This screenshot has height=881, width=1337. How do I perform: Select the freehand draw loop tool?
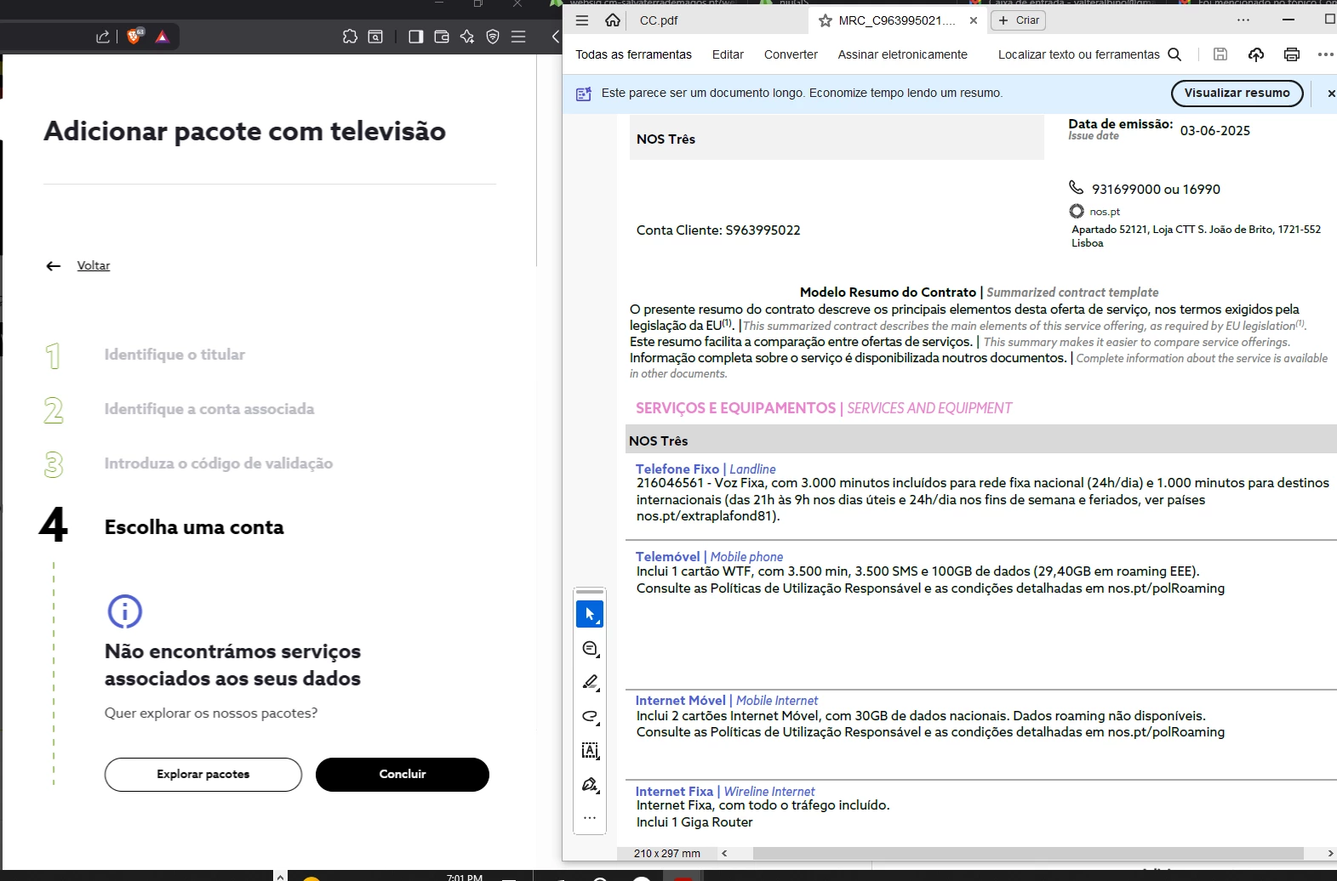click(590, 716)
